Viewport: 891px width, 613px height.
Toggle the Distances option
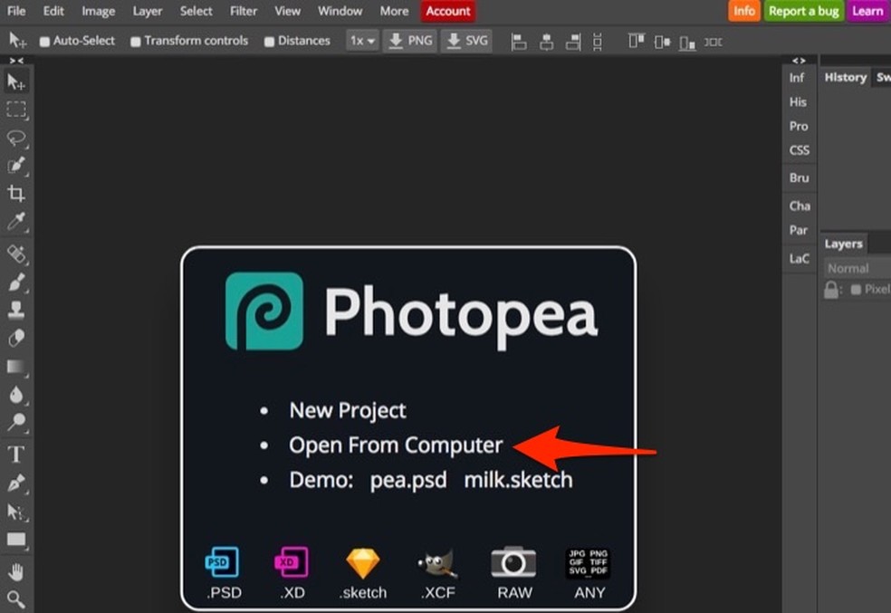(x=268, y=41)
